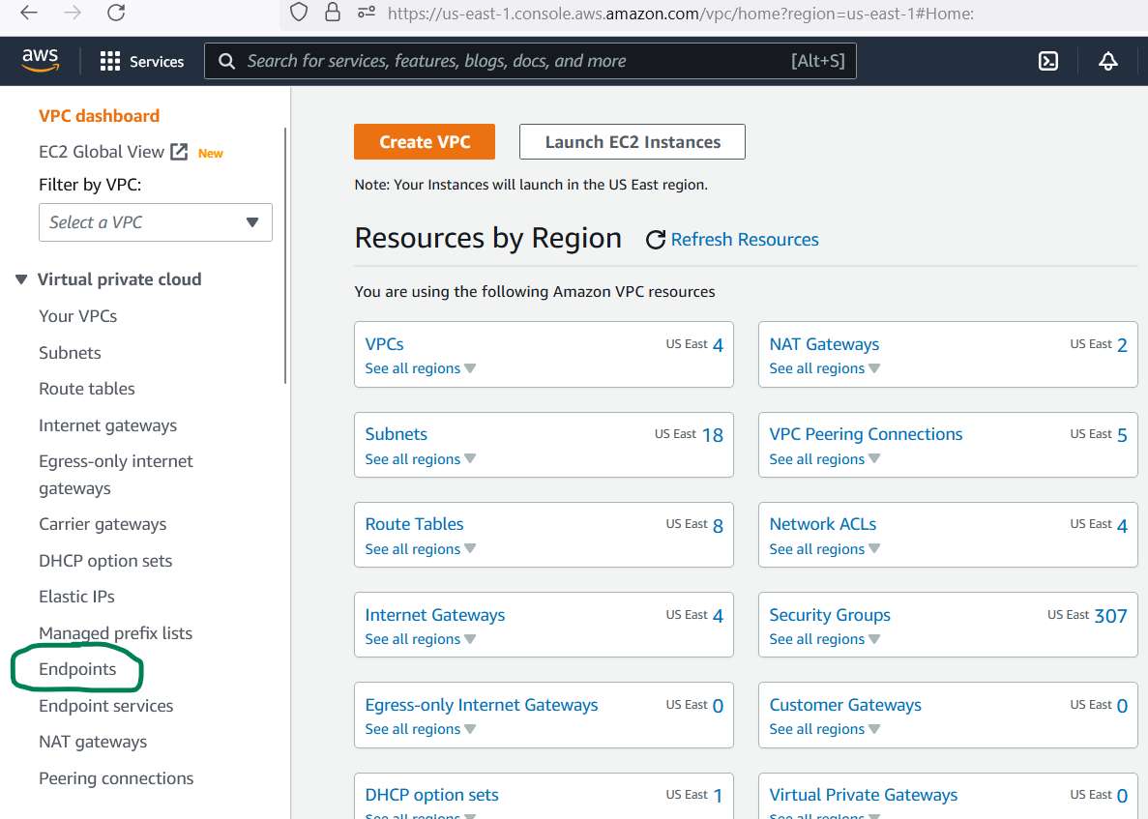The image size is (1148, 819).
Task: Click the search magnifier icon
Action: point(227,62)
